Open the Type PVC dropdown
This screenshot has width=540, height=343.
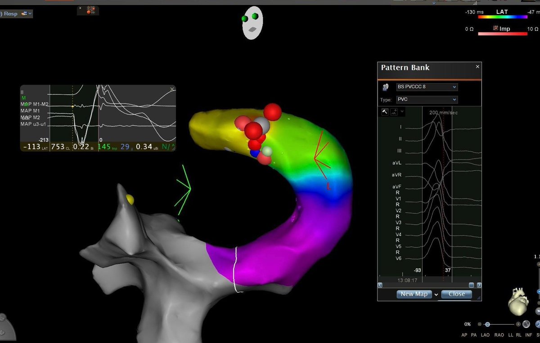tap(427, 99)
